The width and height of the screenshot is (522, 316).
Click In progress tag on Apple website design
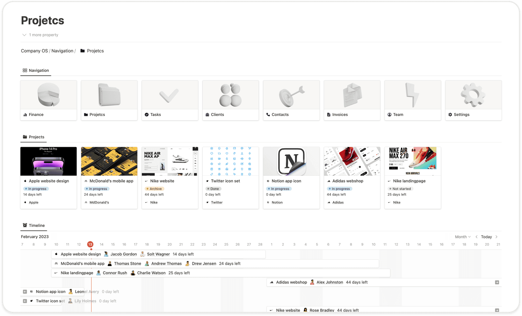tap(36, 189)
